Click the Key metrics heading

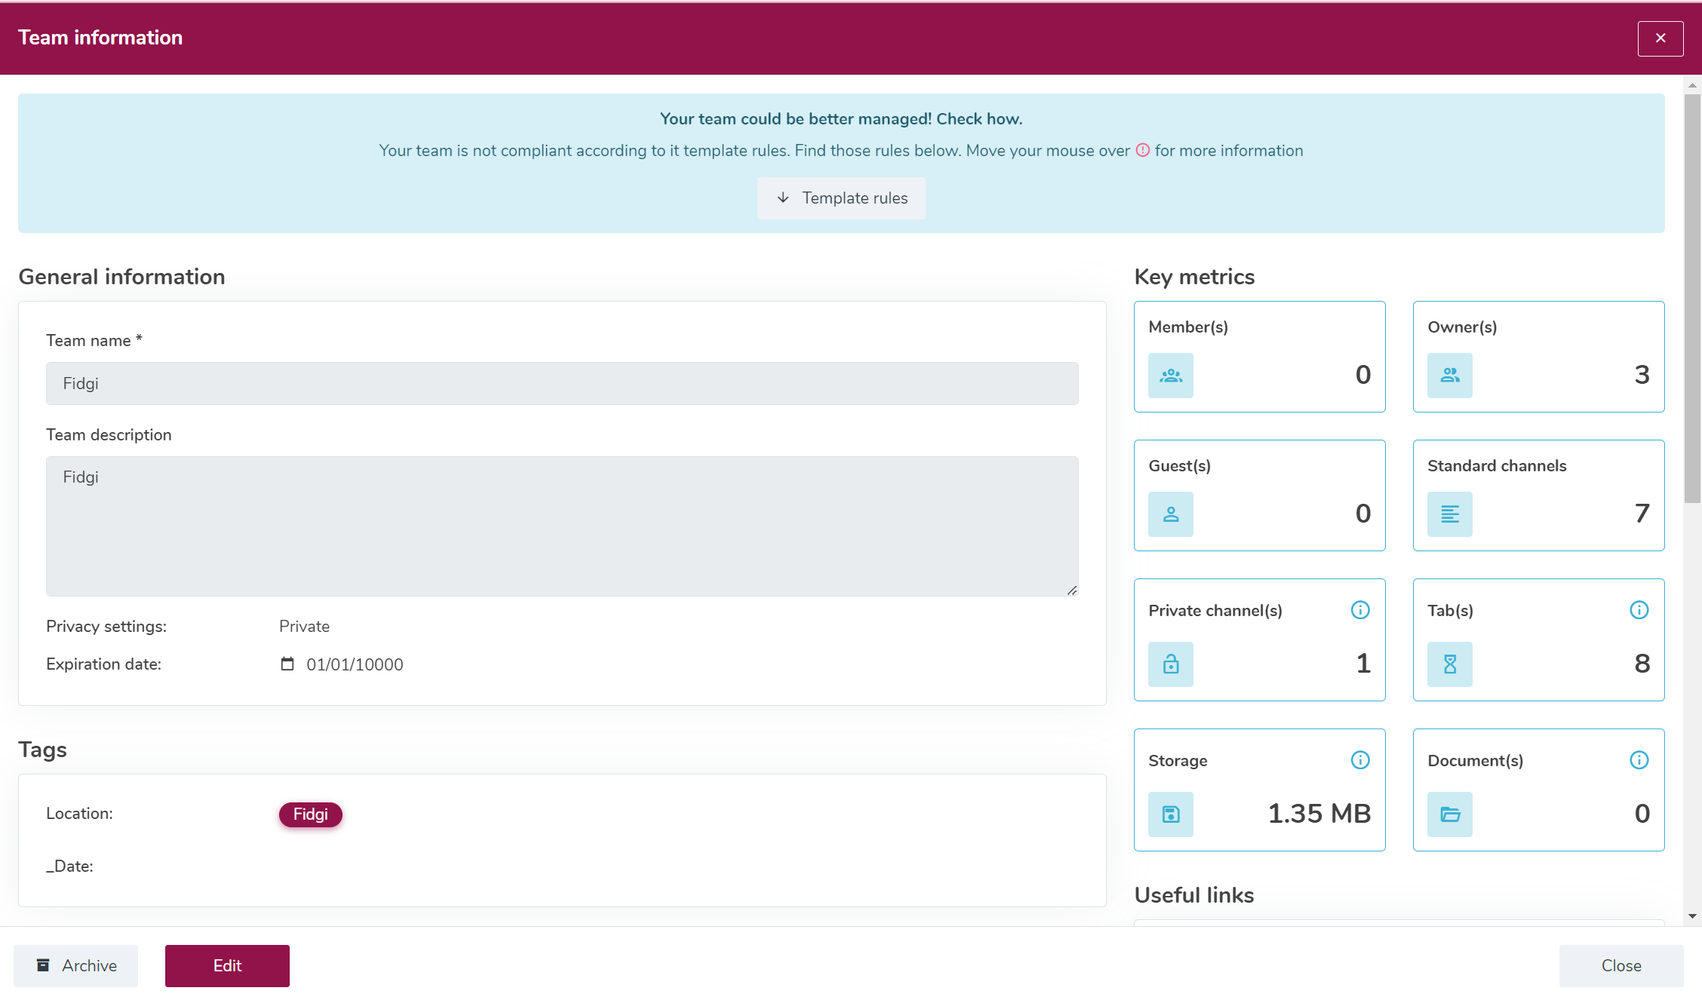click(x=1194, y=277)
